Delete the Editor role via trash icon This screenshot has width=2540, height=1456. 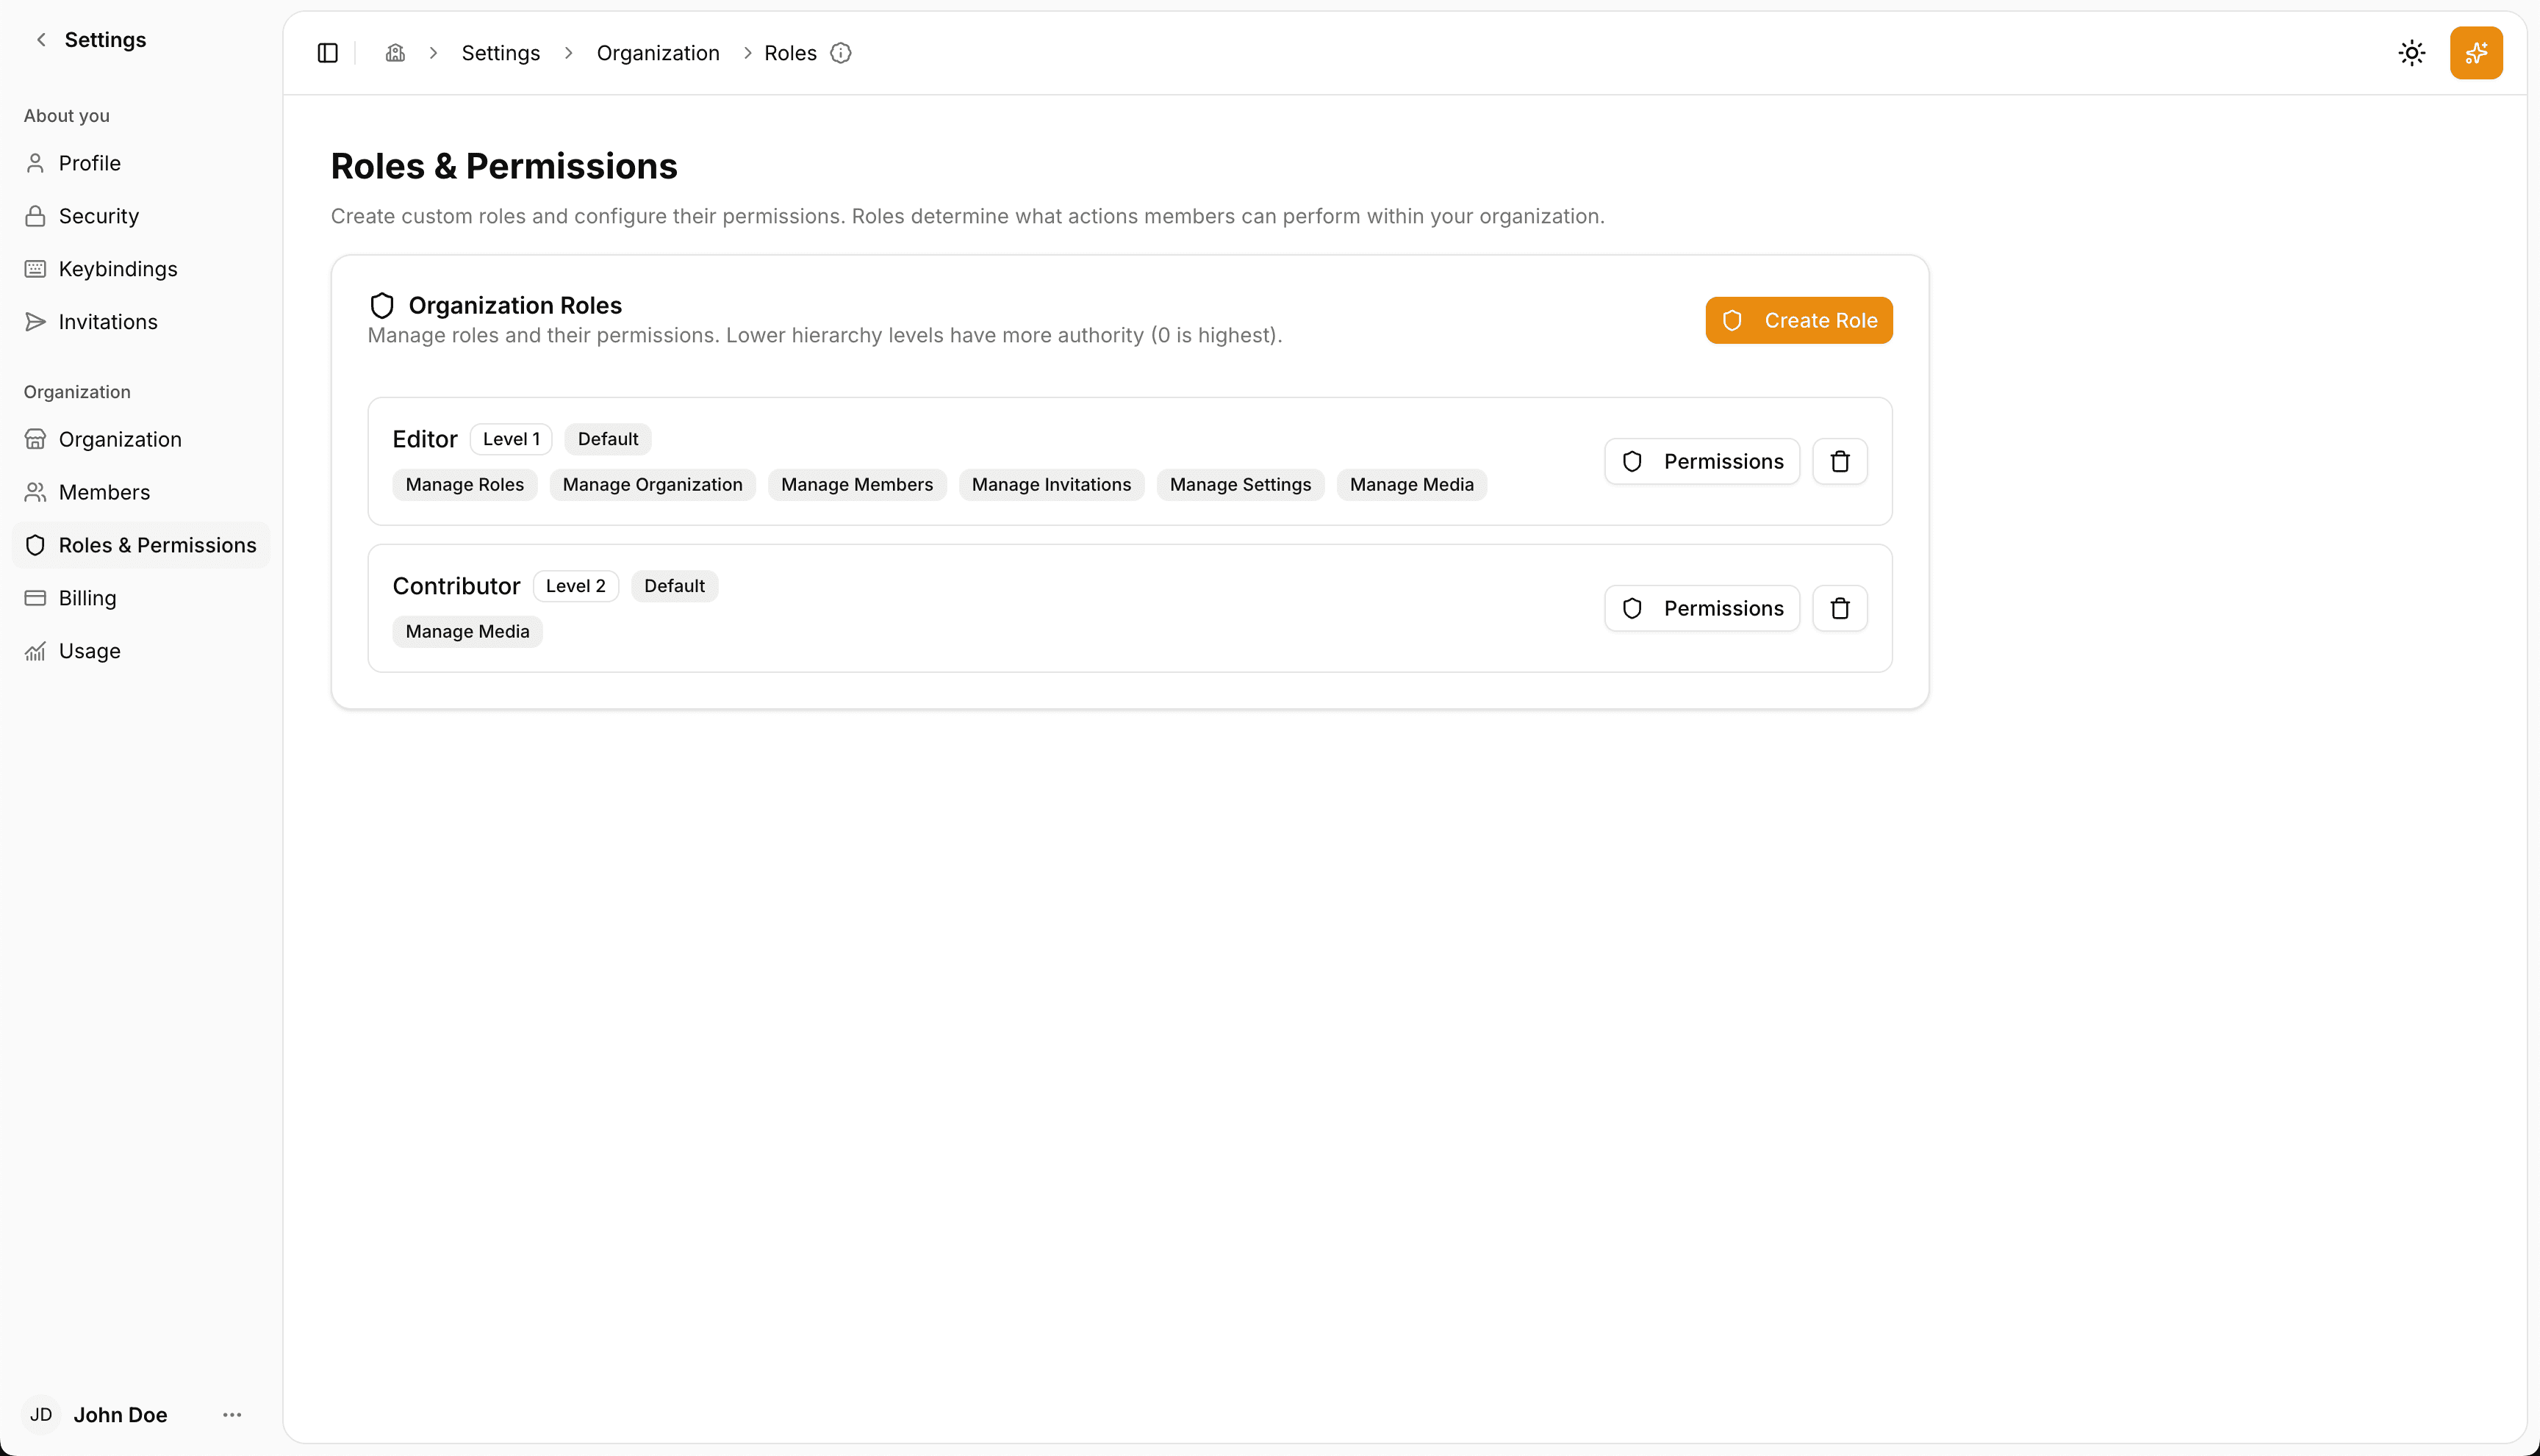coord(1840,461)
